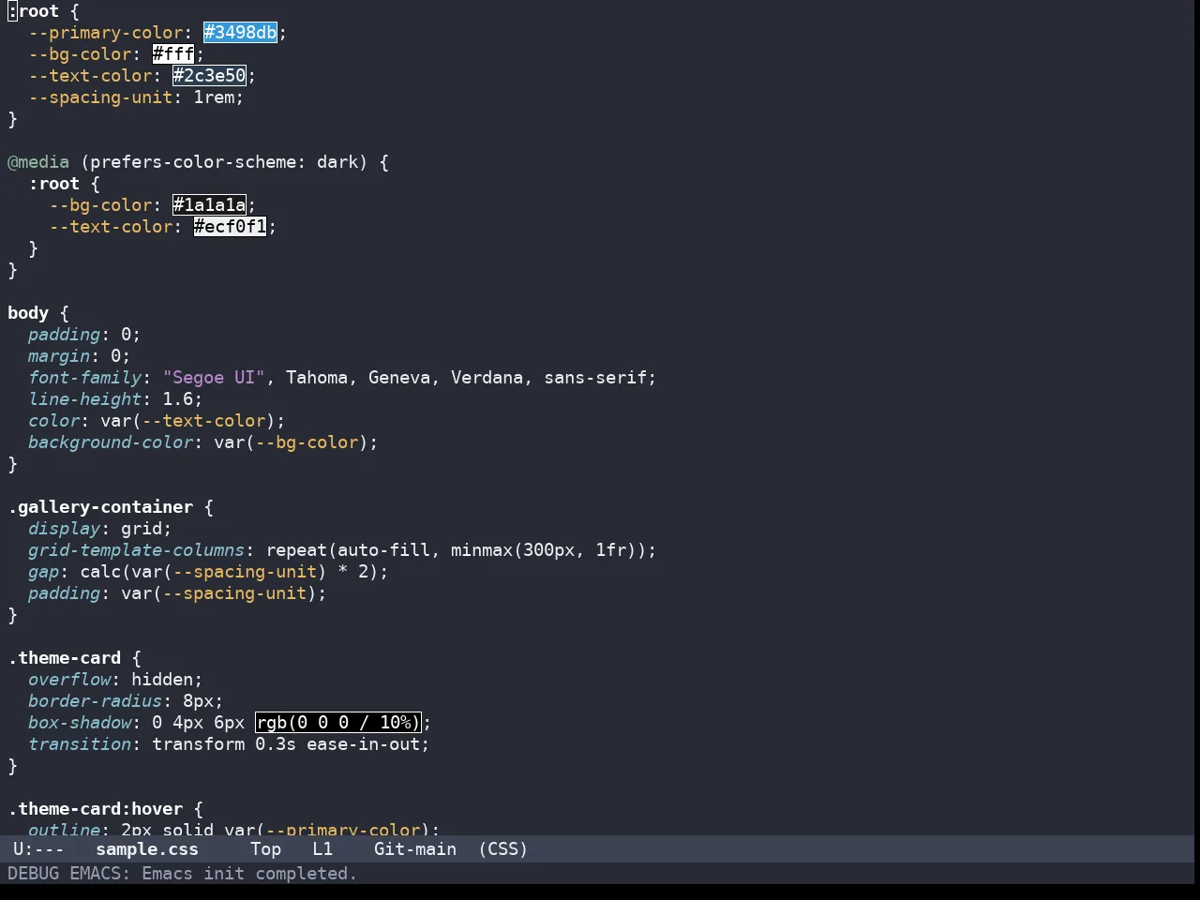This screenshot has height=900, width=1200.
Task: Click the Top position indicator in mode line
Action: (266, 849)
